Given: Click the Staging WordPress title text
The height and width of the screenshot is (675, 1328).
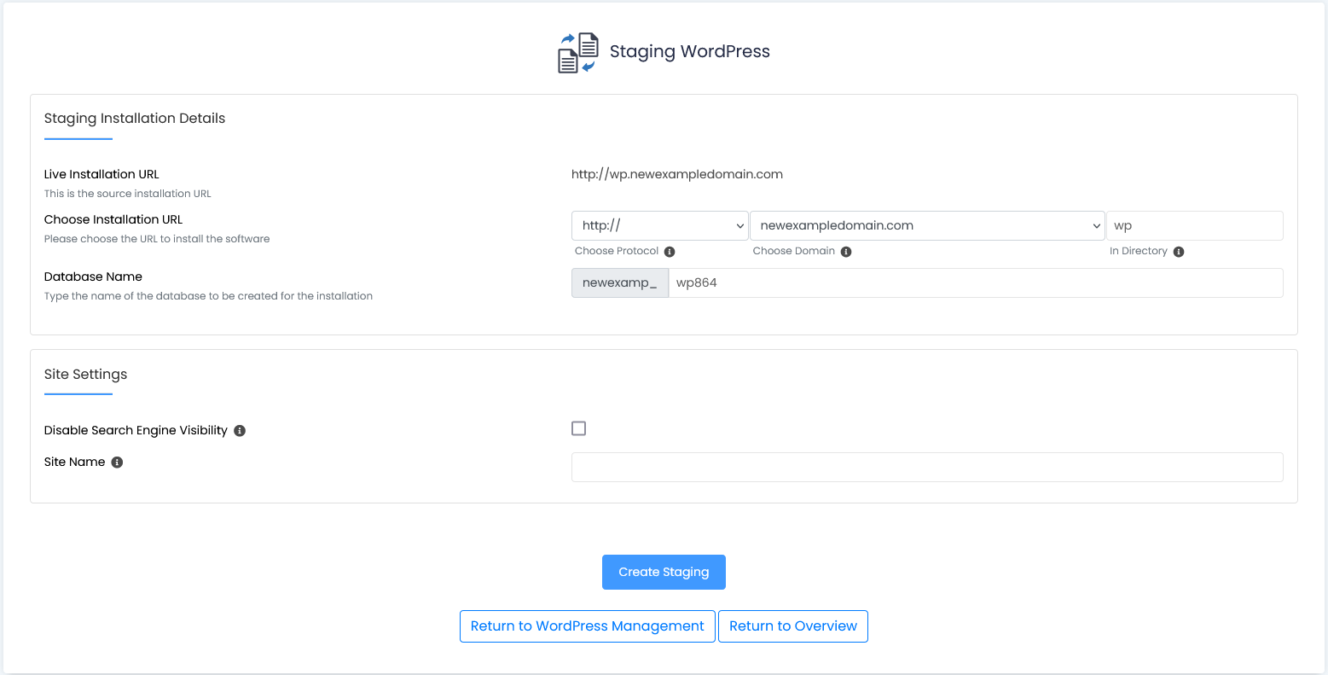Looking at the screenshot, I should tap(690, 52).
